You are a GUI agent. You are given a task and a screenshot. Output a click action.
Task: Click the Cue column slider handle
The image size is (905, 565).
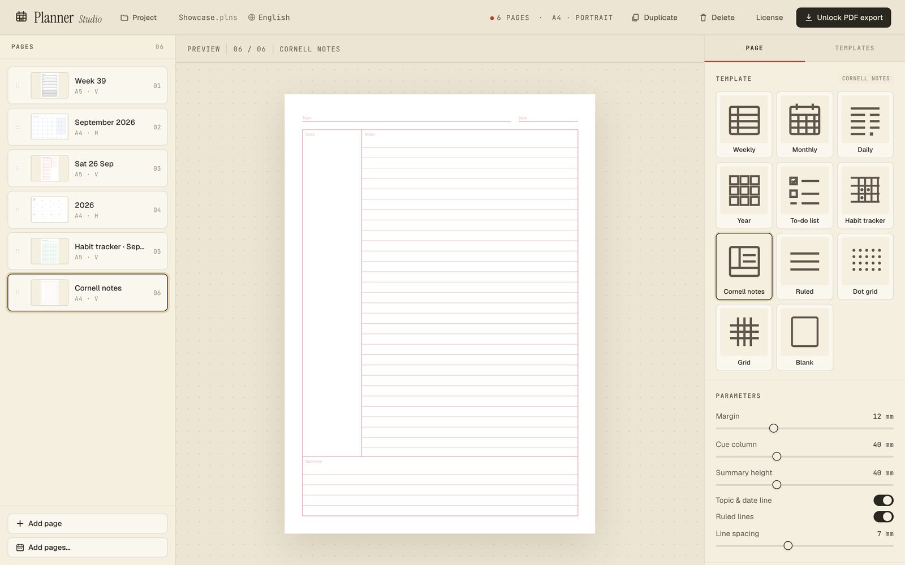pyautogui.click(x=777, y=457)
